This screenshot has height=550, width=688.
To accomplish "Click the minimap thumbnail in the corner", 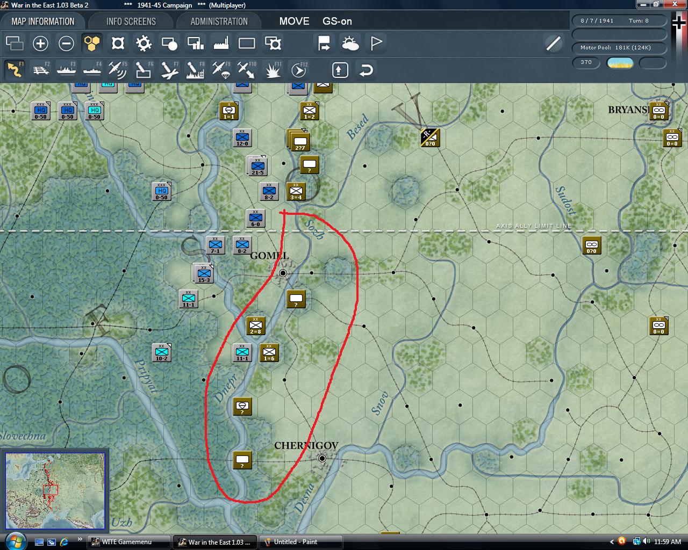I will tap(55, 491).
